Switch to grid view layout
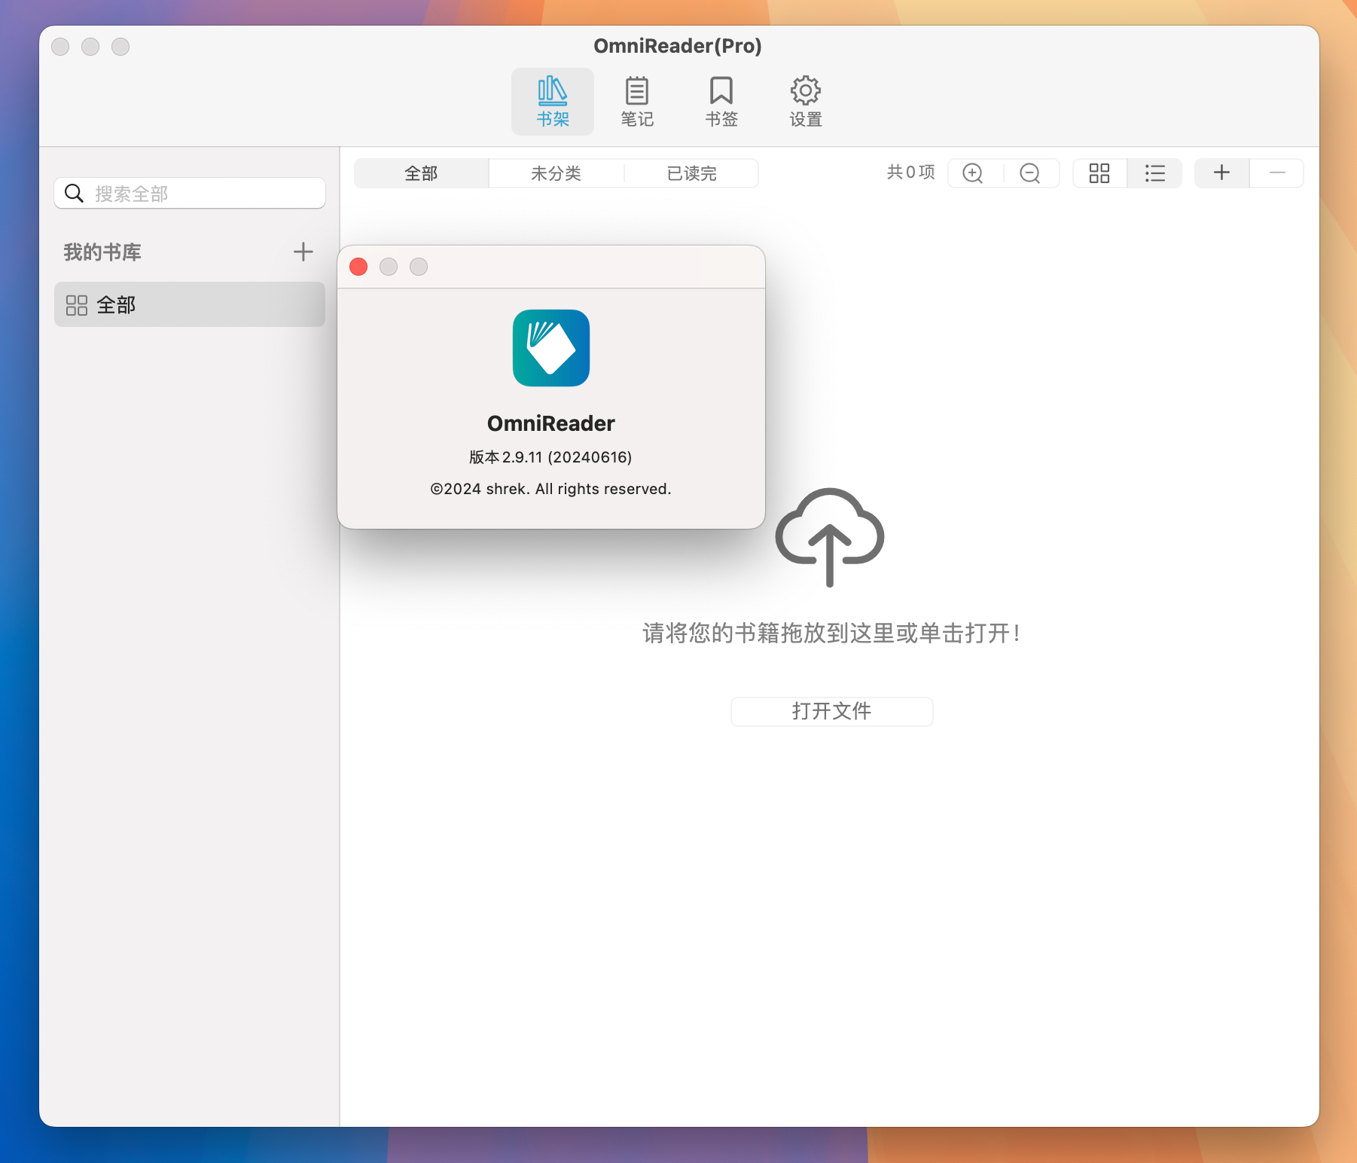Screen dimensions: 1357x1163 coord(1099,173)
